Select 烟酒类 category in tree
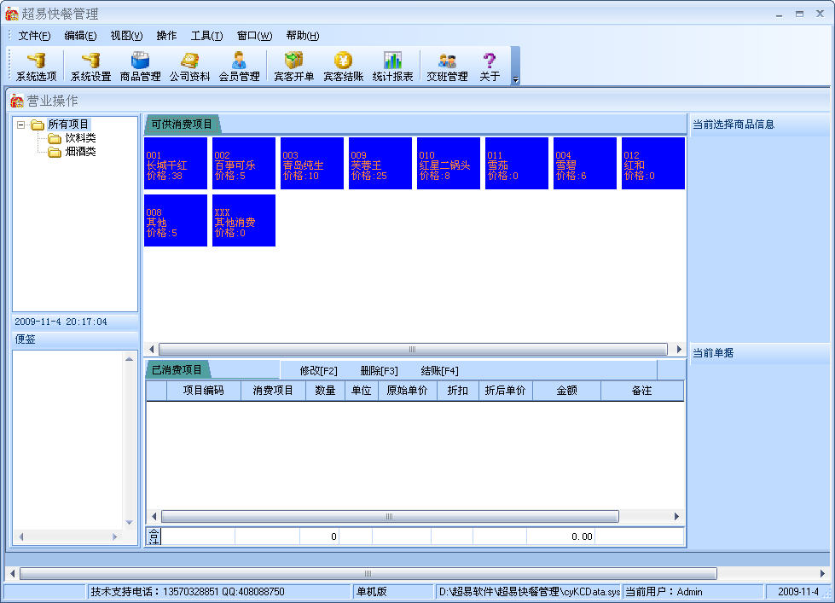Image resolution: width=835 pixels, height=603 pixels. (x=80, y=152)
